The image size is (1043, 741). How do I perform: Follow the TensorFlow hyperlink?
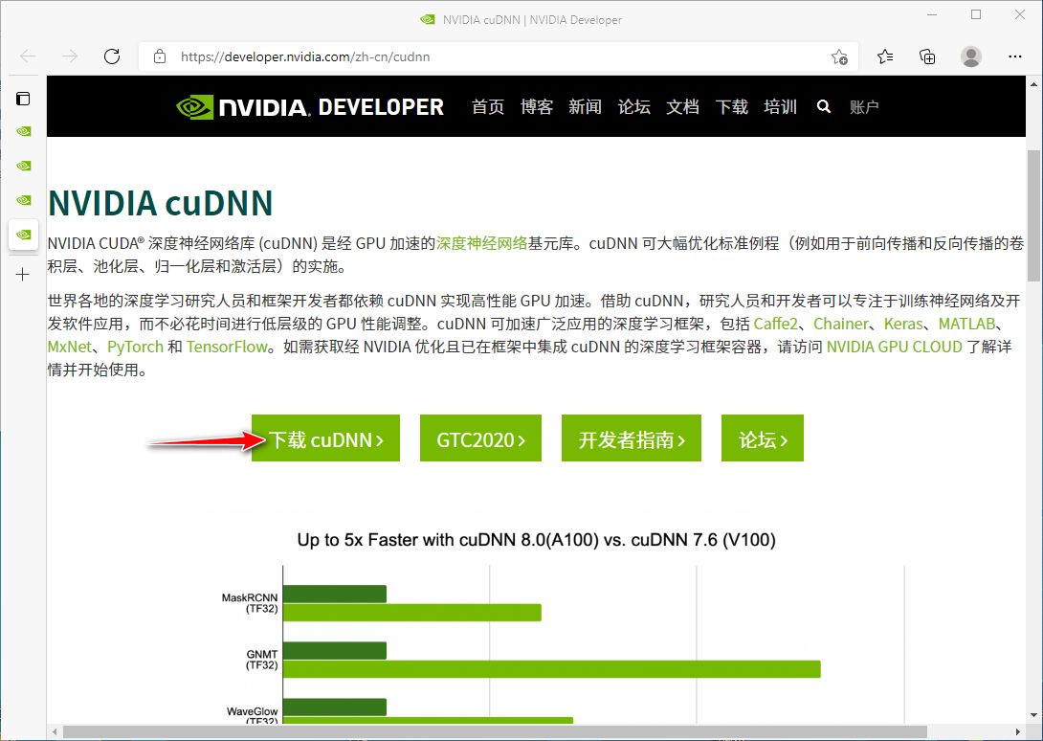point(227,347)
